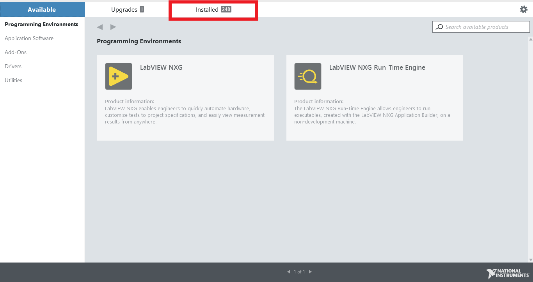Open the LabVIEW NXG Run-Time Engine title
533x282 pixels.
point(377,67)
